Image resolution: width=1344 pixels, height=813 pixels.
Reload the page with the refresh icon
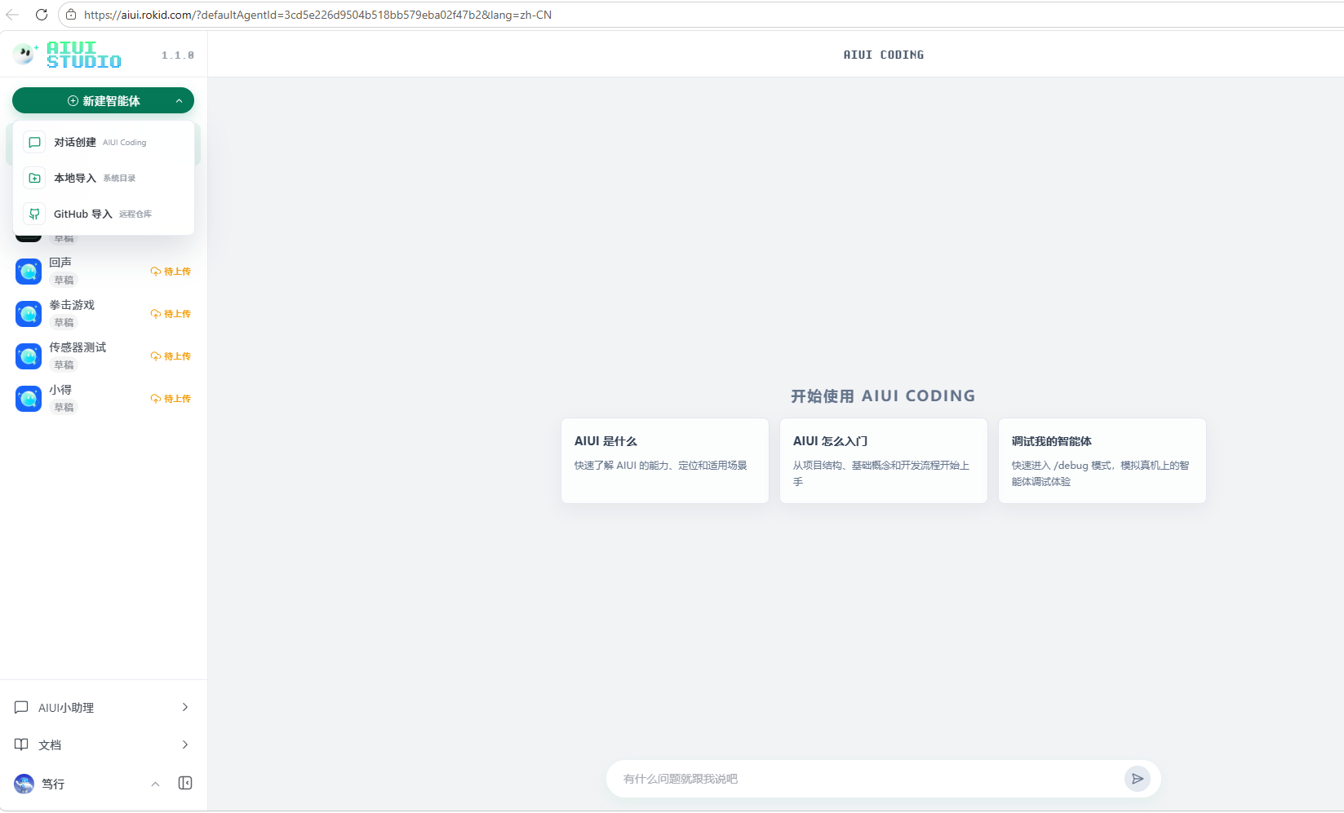(x=42, y=15)
